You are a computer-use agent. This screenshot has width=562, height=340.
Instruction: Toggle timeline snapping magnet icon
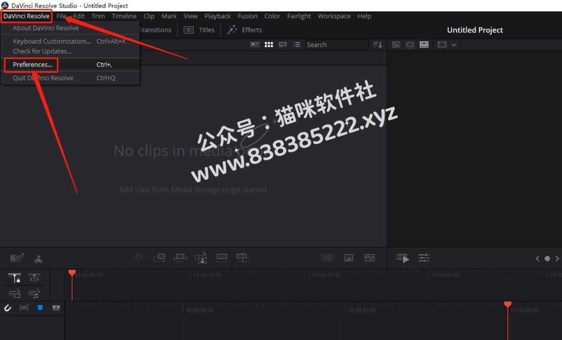(x=7, y=308)
